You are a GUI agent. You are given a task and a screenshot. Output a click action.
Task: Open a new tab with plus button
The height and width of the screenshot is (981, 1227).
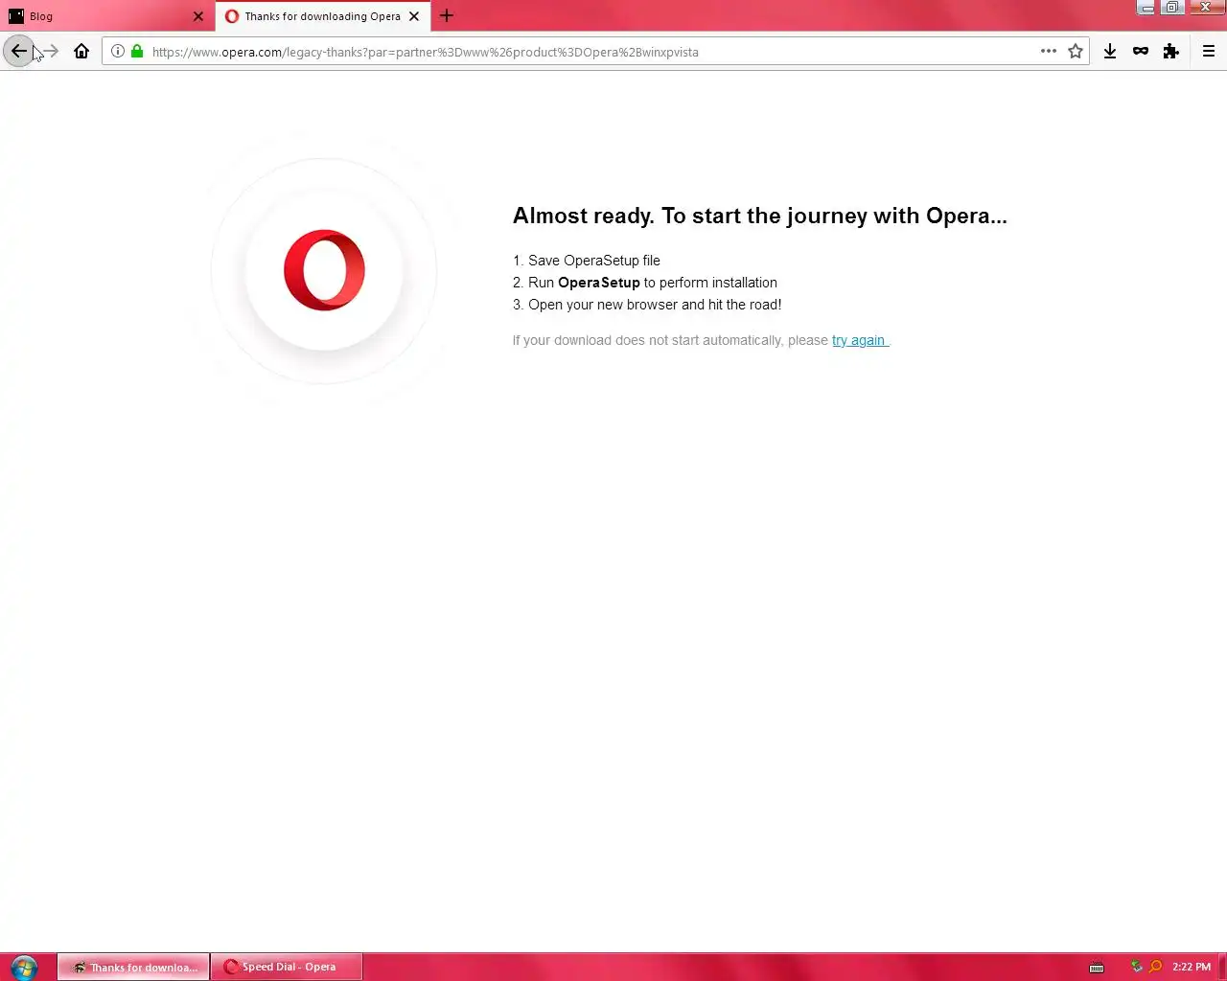[447, 16]
